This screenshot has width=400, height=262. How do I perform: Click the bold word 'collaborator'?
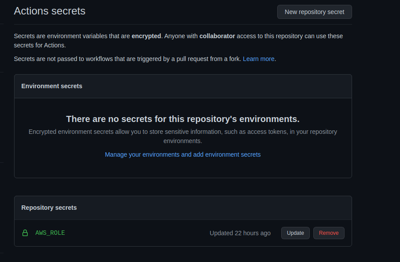point(217,36)
